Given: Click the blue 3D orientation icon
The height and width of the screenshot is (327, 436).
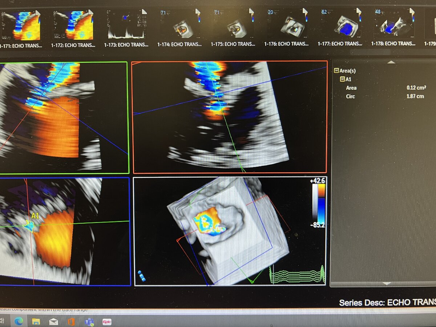Looking at the screenshot, I should tap(142, 276).
